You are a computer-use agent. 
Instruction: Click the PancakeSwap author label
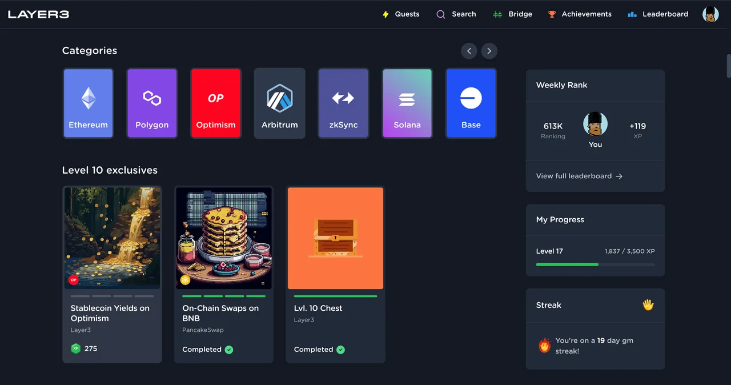point(203,330)
